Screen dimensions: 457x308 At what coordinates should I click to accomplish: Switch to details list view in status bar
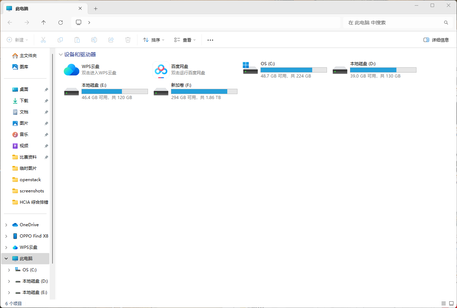(443, 303)
